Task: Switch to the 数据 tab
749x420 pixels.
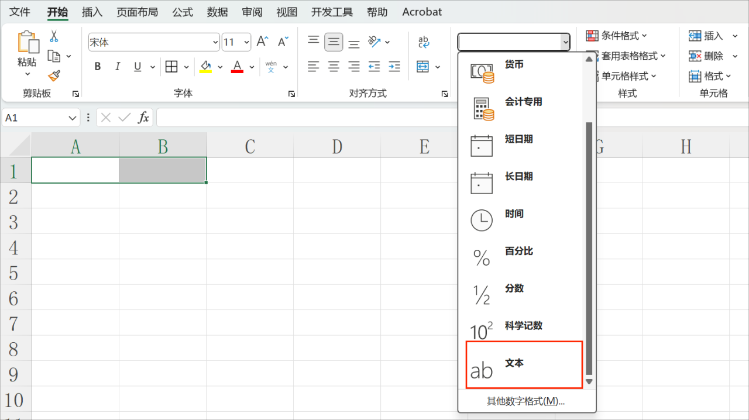Action: pyautogui.click(x=217, y=12)
